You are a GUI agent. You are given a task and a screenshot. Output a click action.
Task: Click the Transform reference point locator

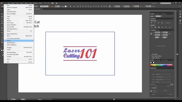151,34
